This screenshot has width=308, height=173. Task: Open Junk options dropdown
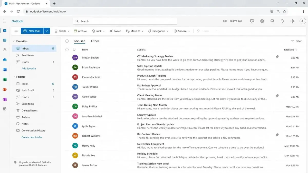(x=104, y=31)
